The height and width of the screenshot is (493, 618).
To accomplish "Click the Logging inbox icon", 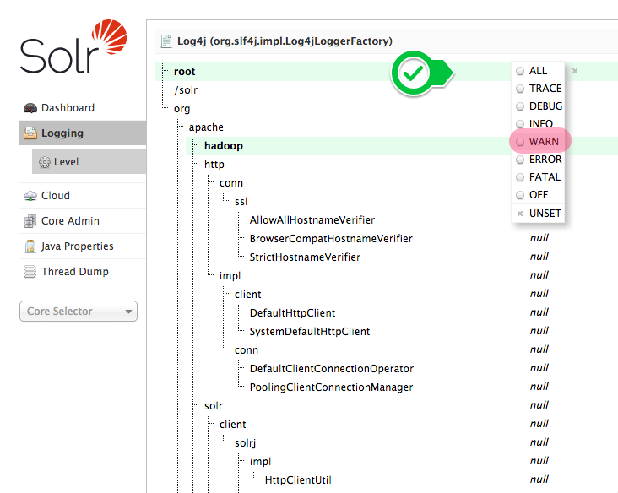I will (x=30, y=133).
